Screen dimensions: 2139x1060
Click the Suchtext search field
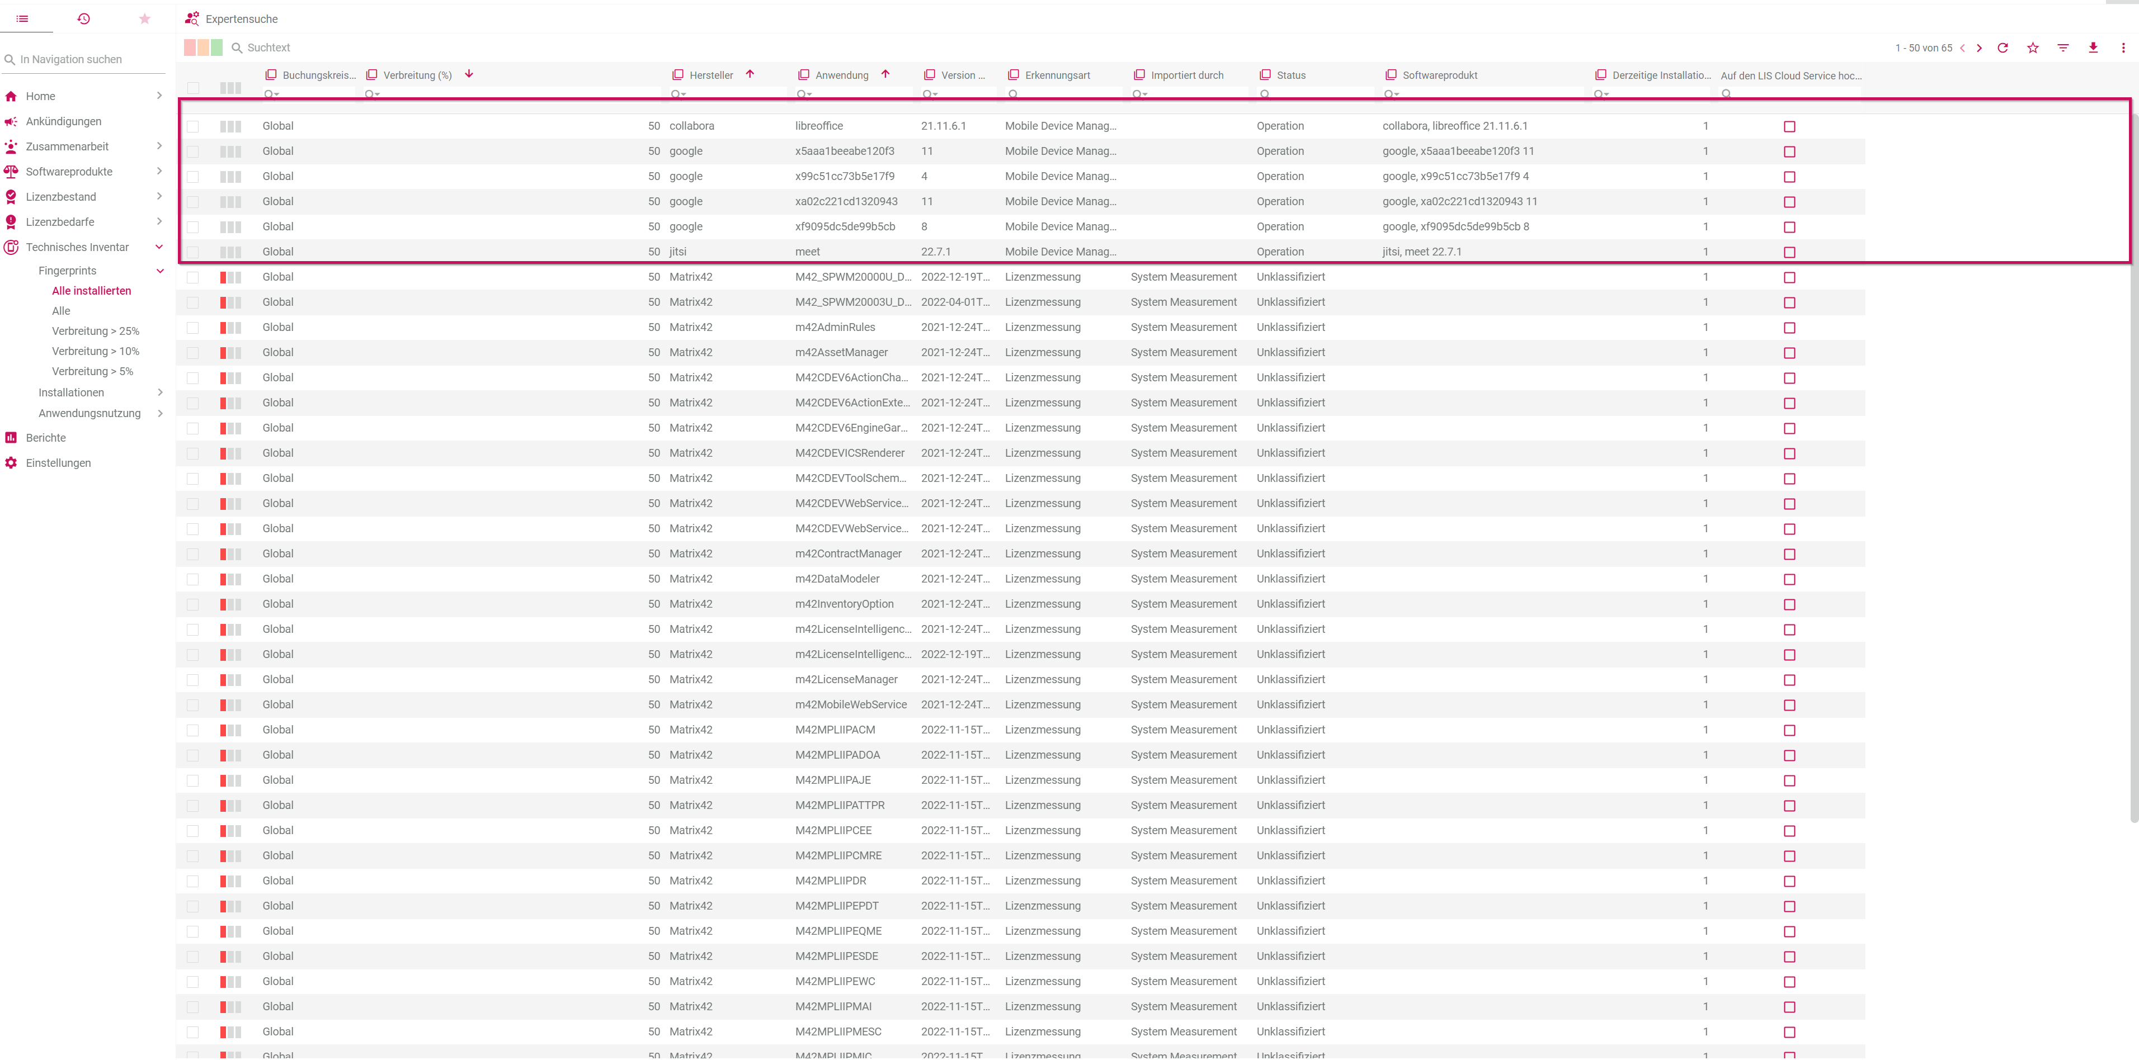click(269, 48)
